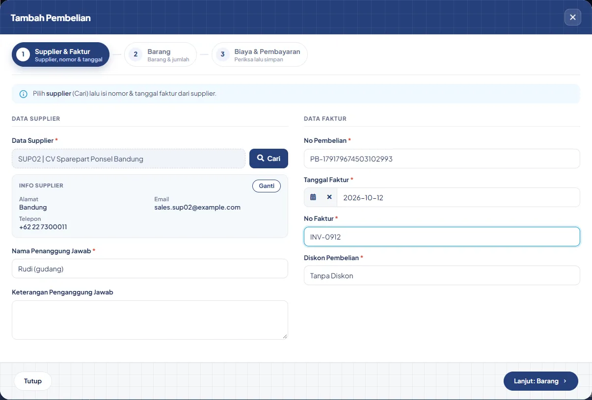Go to step 2 Barang

161,54
